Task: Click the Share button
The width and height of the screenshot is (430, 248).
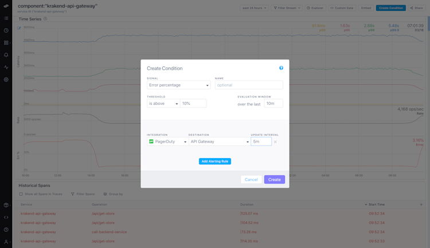Action: 416,8
